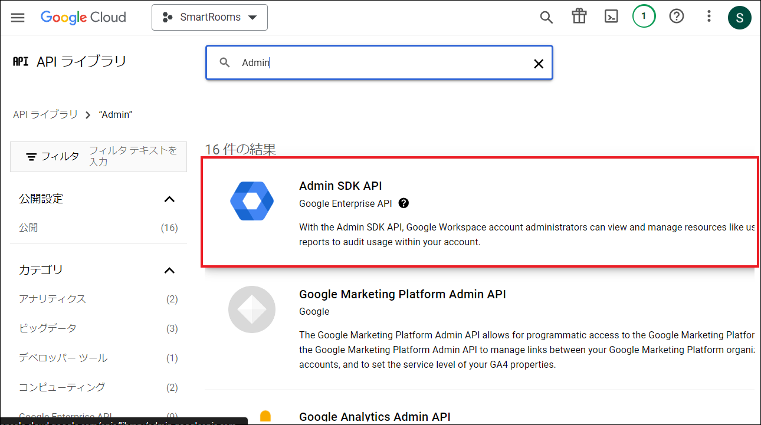761x425 pixels.
Task: Click the search magnifier icon in header
Action: coord(546,17)
